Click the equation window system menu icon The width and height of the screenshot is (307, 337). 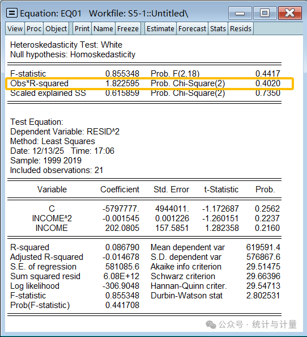(12, 13)
